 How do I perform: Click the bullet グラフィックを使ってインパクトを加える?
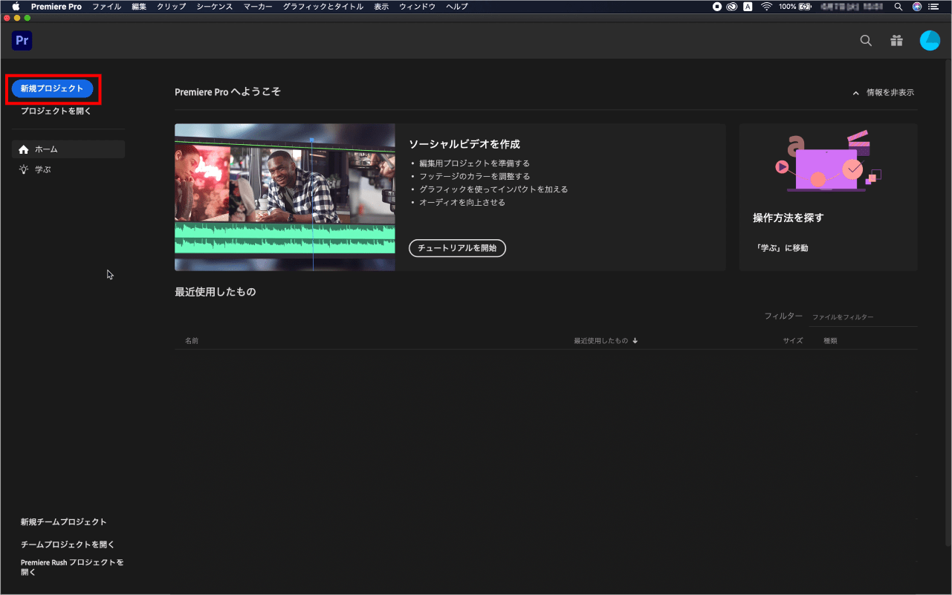coord(493,189)
